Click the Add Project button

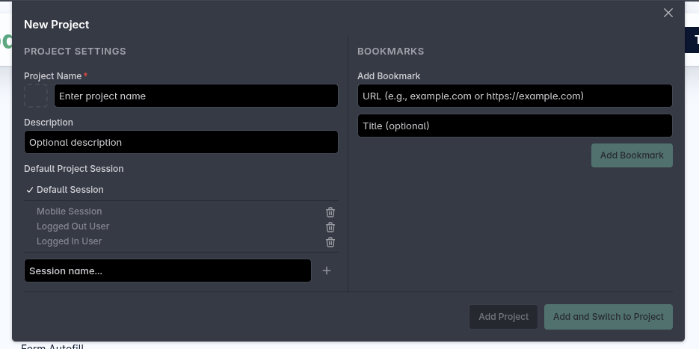503,317
